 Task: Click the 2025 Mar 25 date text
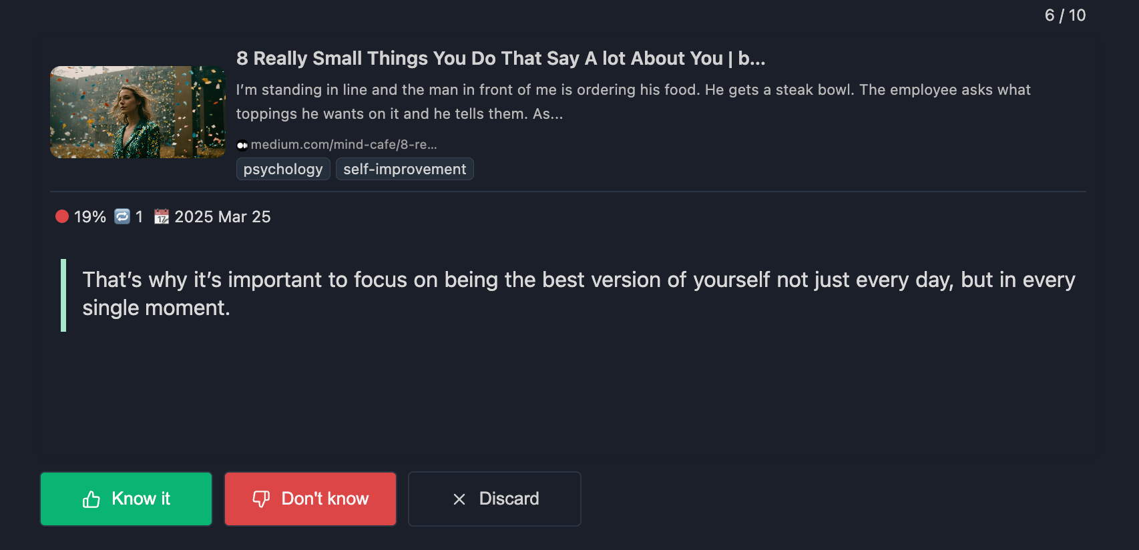click(x=222, y=217)
